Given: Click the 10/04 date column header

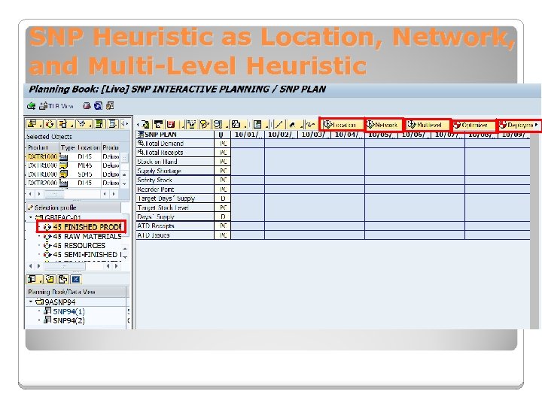Looking at the screenshot, I should [x=348, y=135].
